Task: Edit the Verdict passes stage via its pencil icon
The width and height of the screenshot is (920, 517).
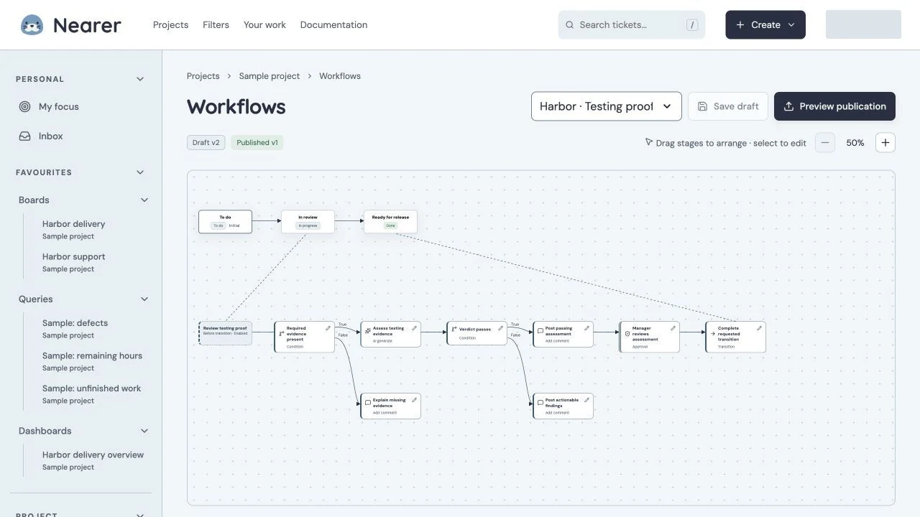Action: [x=500, y=328]
